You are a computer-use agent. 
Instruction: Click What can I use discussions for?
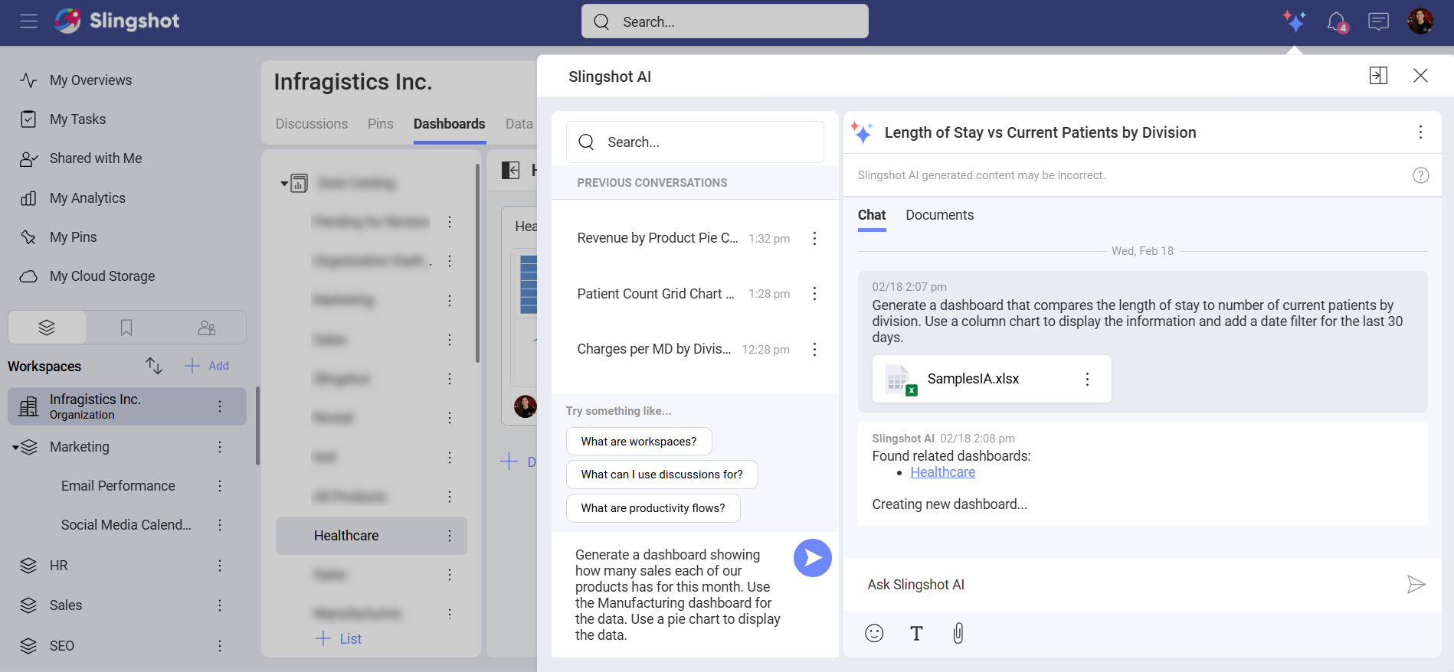[x=662, y=475]
